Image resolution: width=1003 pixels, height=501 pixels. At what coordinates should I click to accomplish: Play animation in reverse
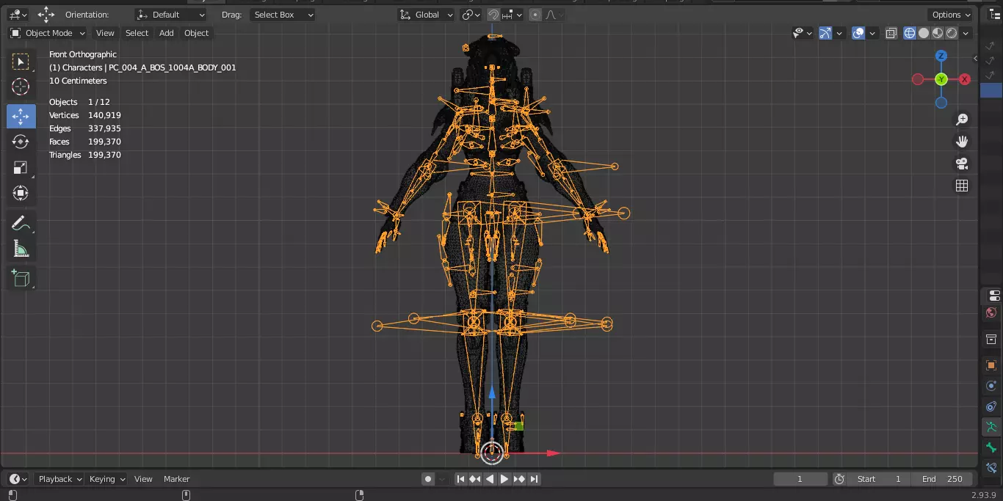tap(490, 479)
